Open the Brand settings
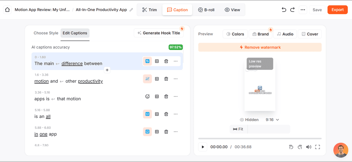The height and width of the screenshot is (162, 352). pos(261,34)
